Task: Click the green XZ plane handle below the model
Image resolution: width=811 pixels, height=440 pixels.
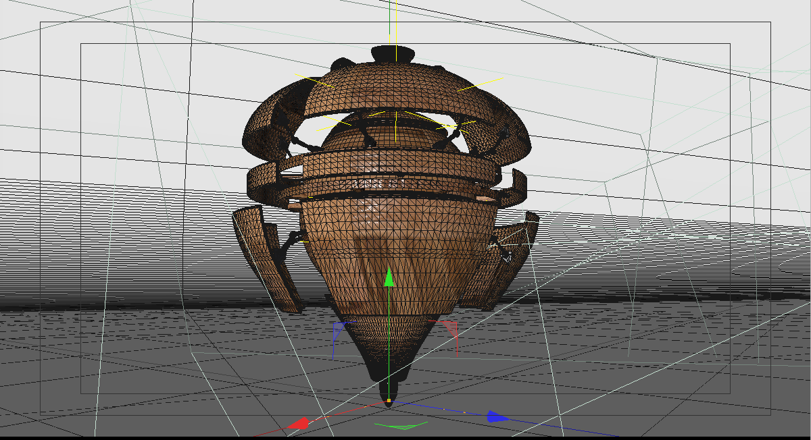Action: click(401, 426)
